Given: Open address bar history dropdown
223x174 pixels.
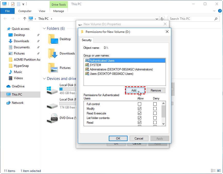Looking at the screenshot, I should [157, 19].
